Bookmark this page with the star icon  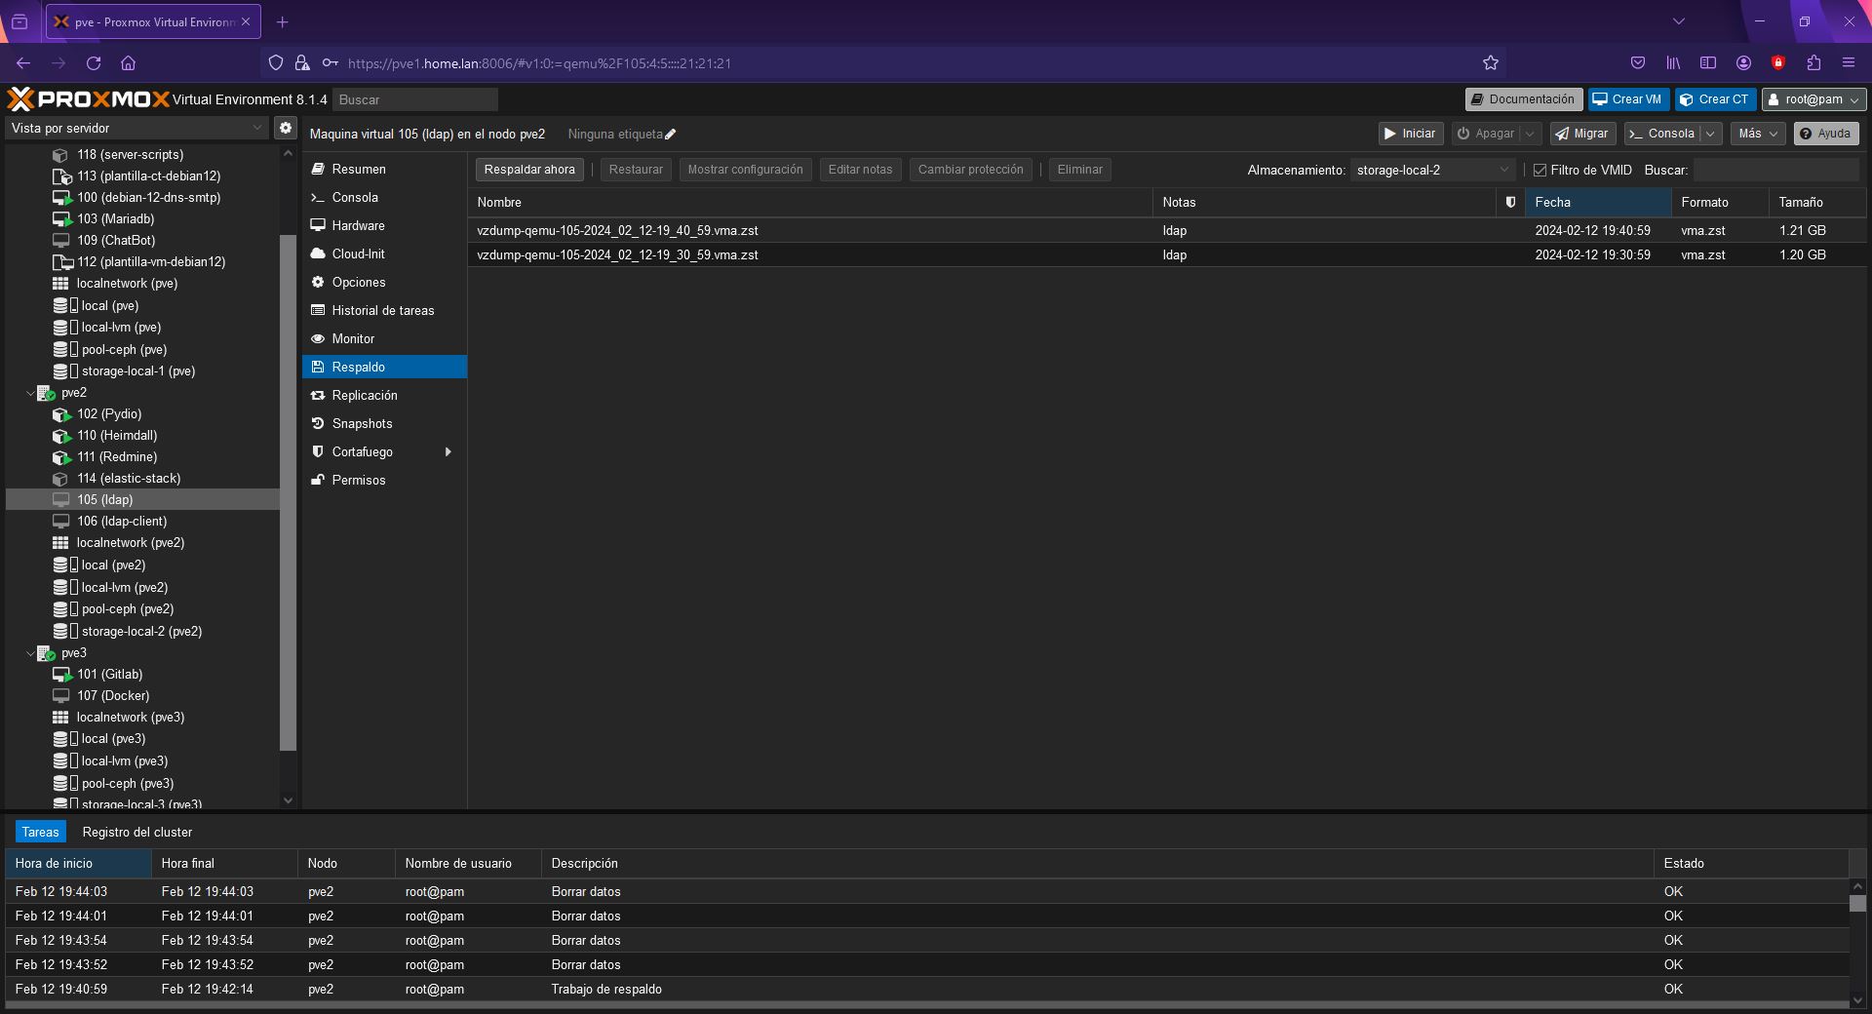click(x=1490, y=63)
